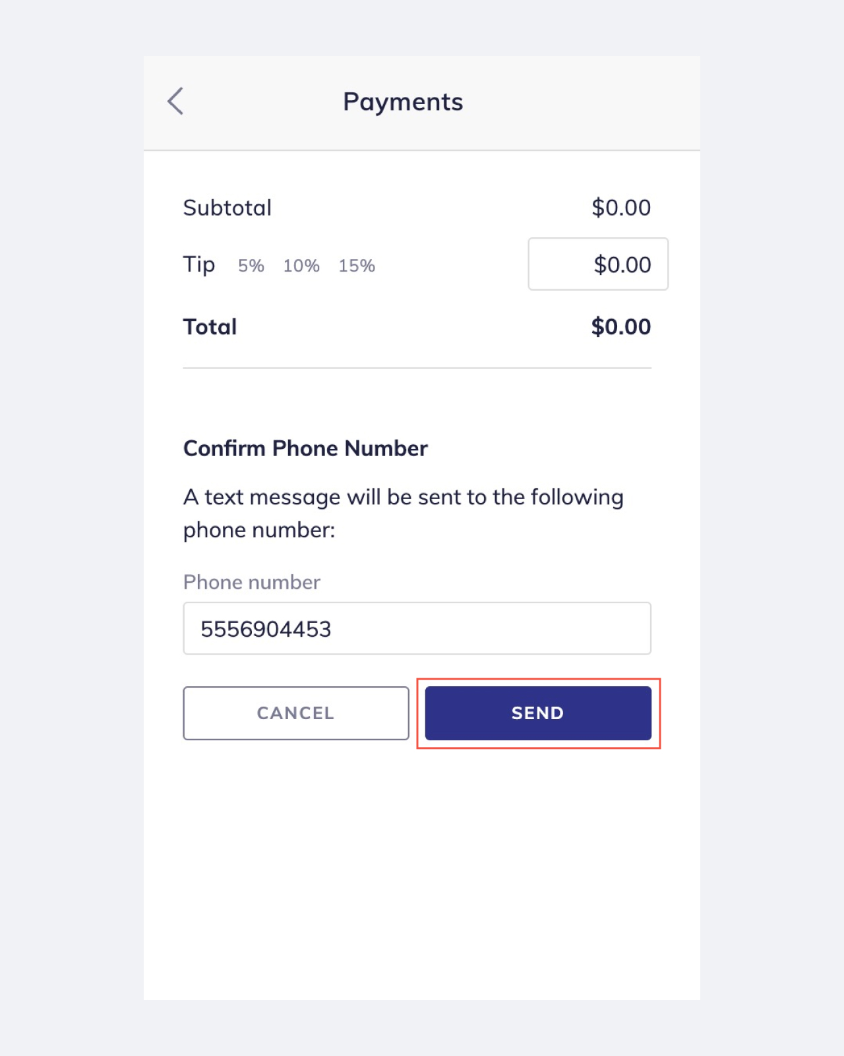Click inside the tip amount field
Screen dimensions: 844x1056
[x=597, y=264]
